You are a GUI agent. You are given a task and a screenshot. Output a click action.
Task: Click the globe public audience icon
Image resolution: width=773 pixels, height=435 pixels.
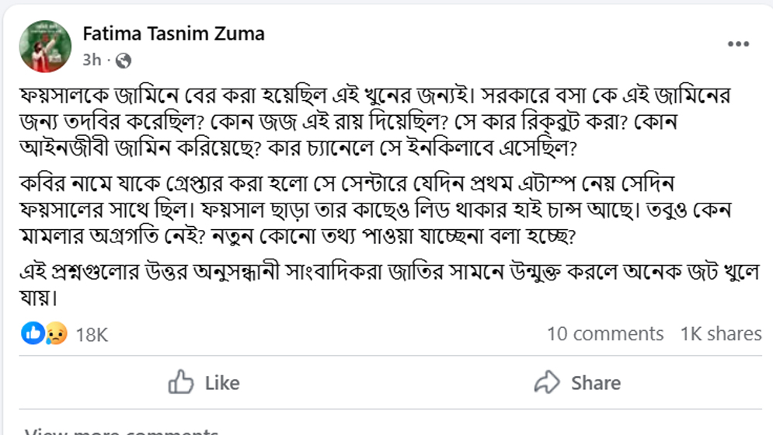point(123,60)
